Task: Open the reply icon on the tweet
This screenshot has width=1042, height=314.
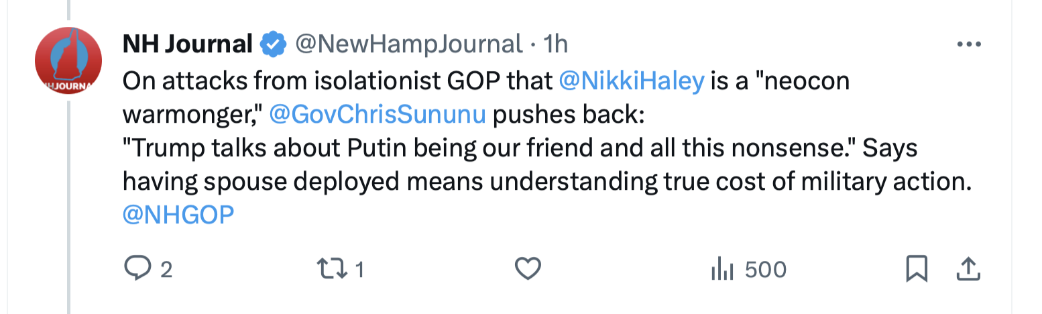Action: (x=137, y=270)
